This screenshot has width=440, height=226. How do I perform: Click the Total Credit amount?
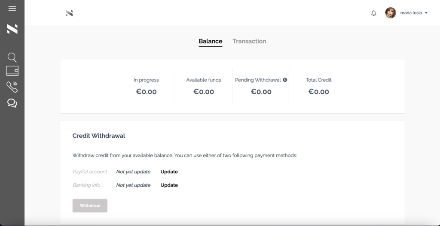[319, 92]
